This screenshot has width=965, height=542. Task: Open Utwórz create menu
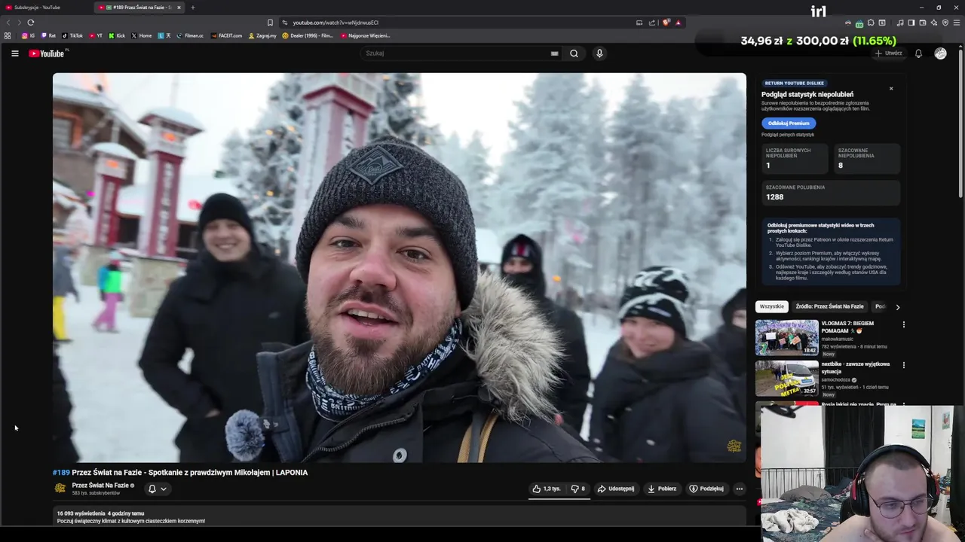889,53
